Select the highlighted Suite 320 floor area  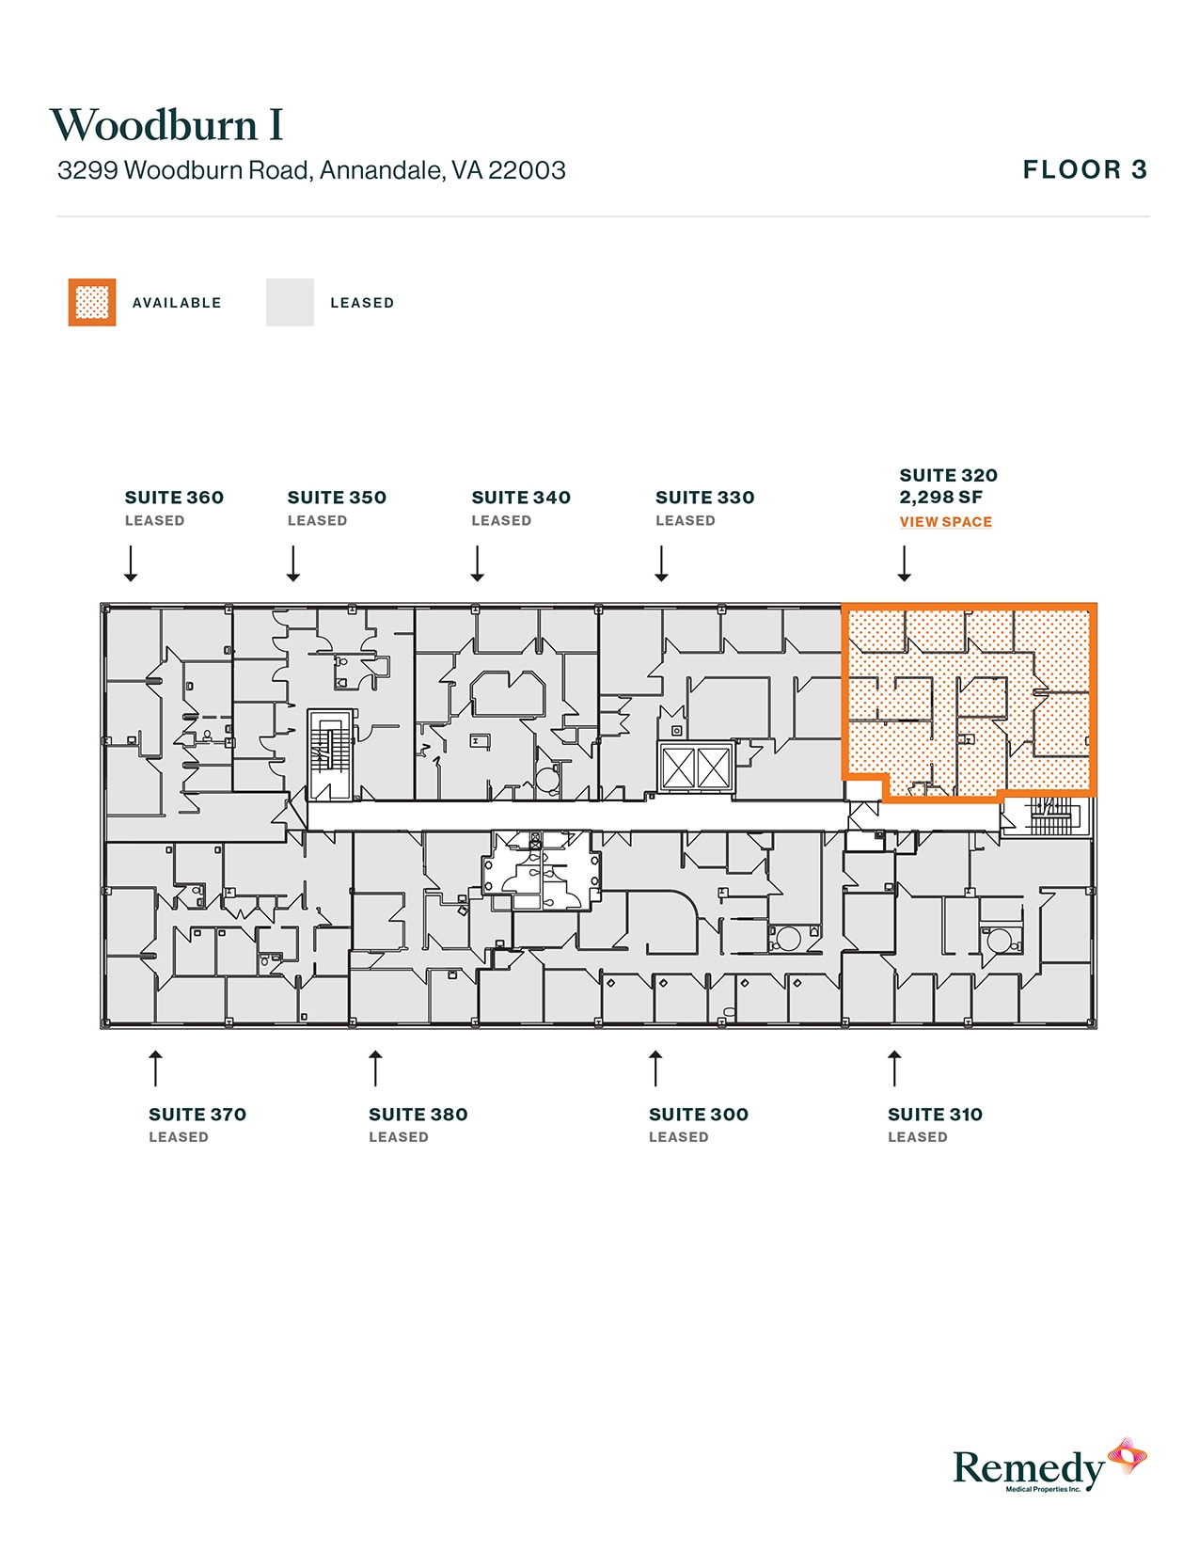tap(969, 702)
